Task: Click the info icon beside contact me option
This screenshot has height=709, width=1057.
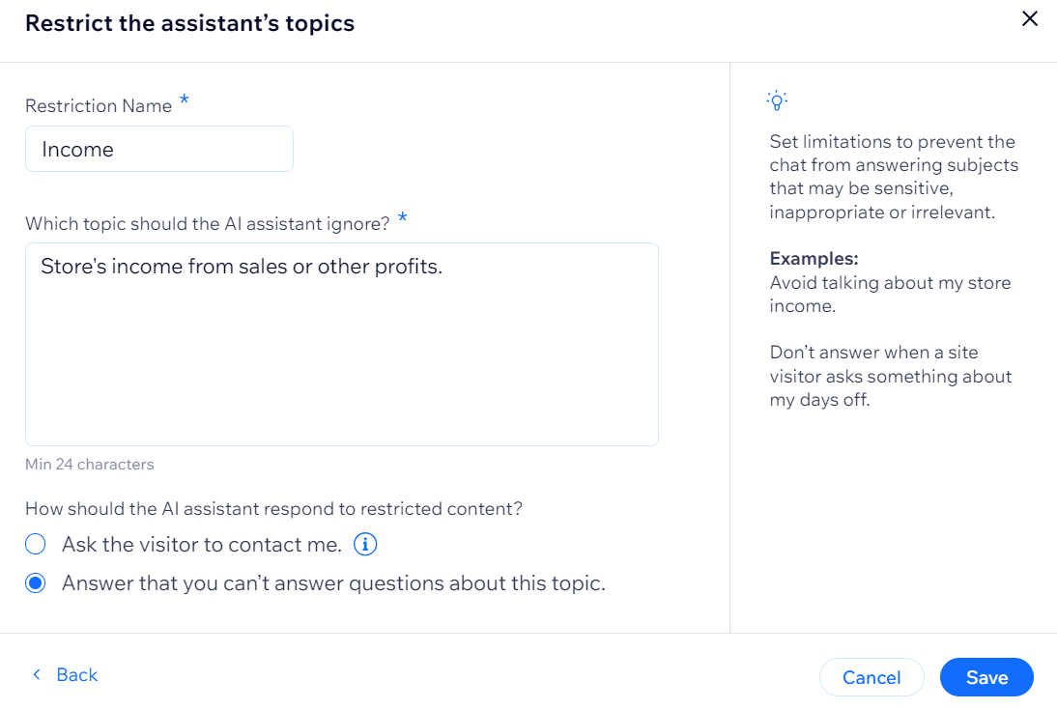Action: click(365, 544)
